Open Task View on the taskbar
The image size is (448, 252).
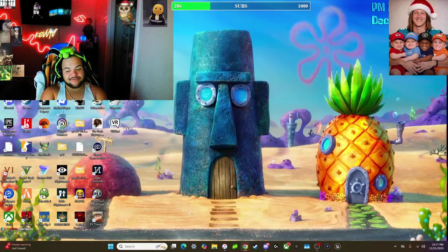[173, 246]
